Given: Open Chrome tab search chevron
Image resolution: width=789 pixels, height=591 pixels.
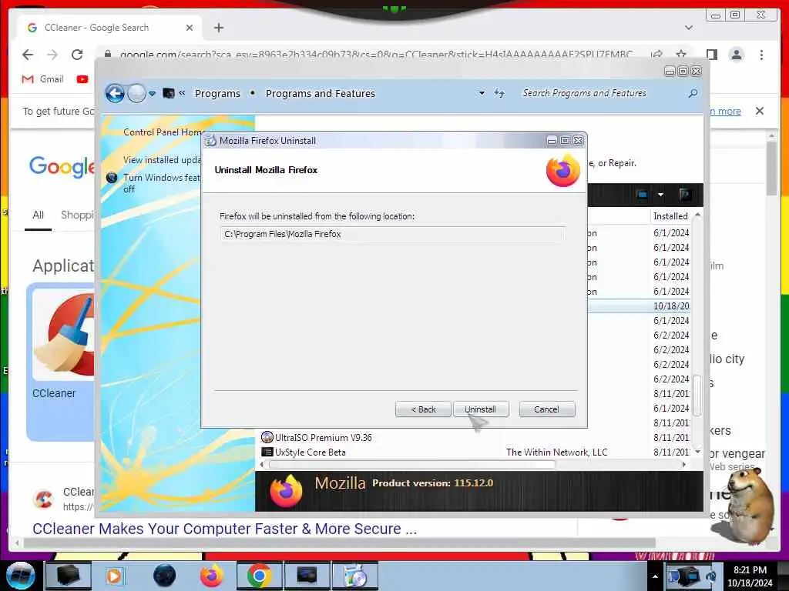Looking at the screenshot, I should [689, 28].
